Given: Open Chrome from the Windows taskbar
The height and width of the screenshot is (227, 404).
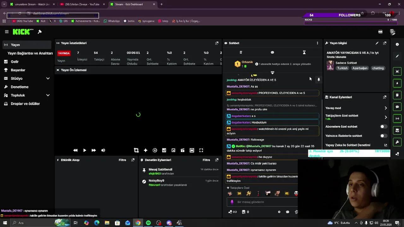Looking at the screenshot, I should (x=138, y=223).
